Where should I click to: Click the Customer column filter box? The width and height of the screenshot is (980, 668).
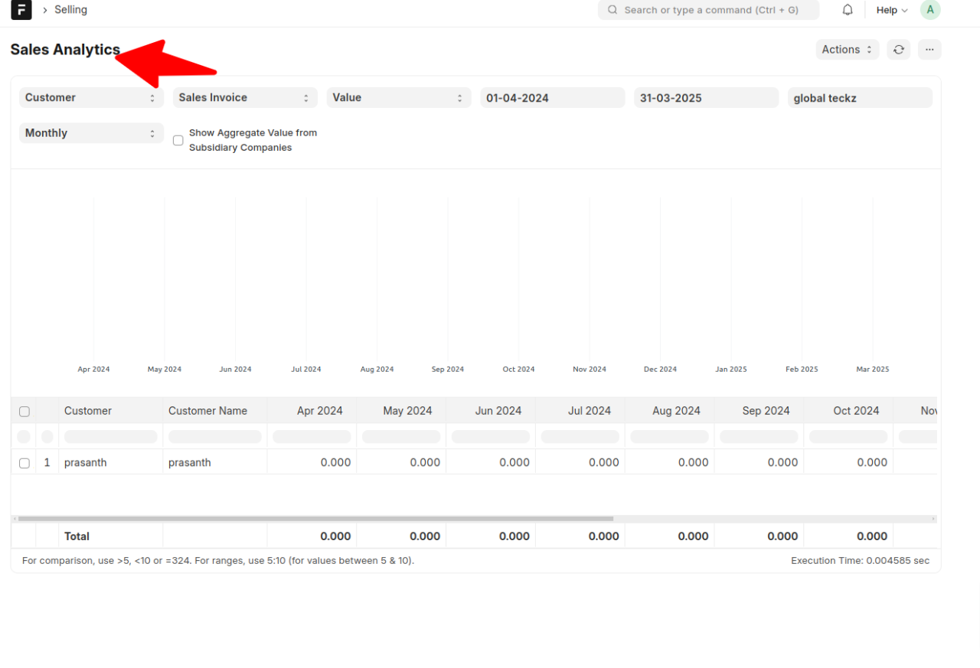tap(111, 437)
